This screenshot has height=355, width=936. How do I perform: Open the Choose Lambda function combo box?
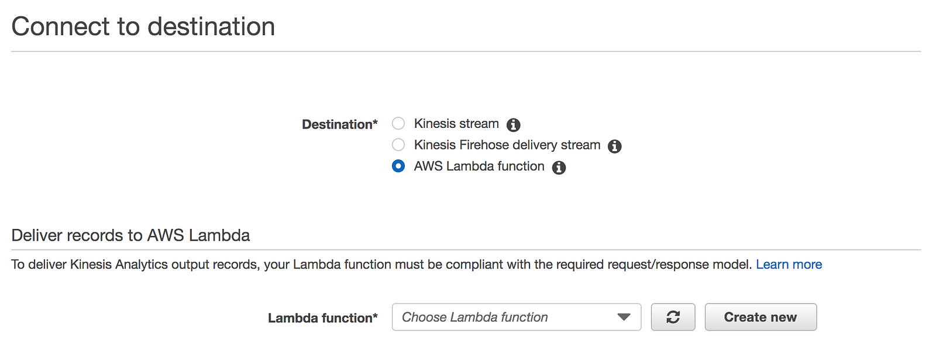click(503, 317)
